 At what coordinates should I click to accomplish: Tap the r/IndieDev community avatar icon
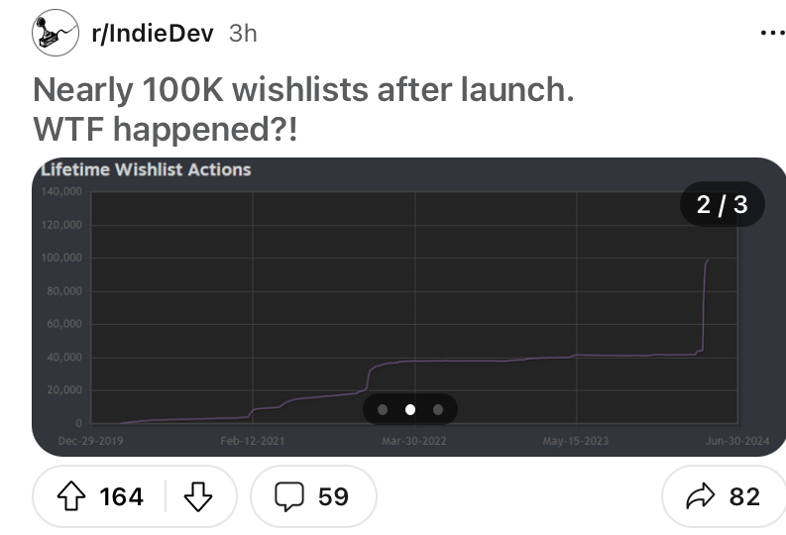click(x=56, y=34)
